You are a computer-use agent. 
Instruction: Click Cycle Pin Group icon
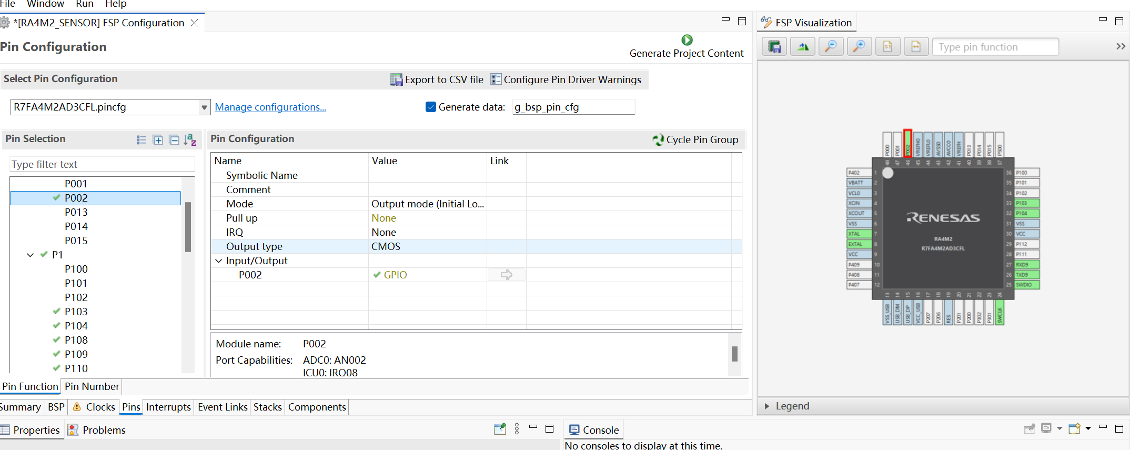pyautogui.click(x=658, y=139)
